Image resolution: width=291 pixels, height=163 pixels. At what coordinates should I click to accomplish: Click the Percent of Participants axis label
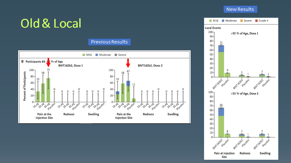24,85
